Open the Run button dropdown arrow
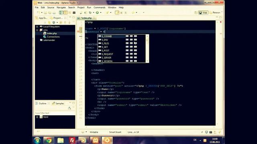 [101, 12]
